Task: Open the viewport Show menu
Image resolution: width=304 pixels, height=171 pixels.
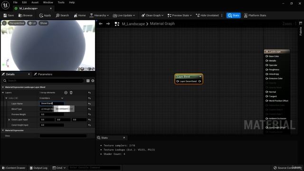Action: coord(43,23)
